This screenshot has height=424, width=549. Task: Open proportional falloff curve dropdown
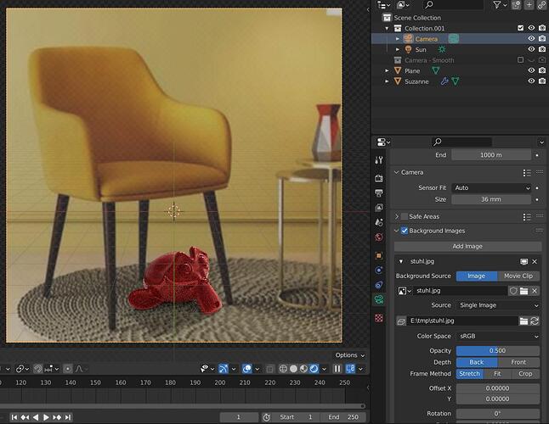82,369
